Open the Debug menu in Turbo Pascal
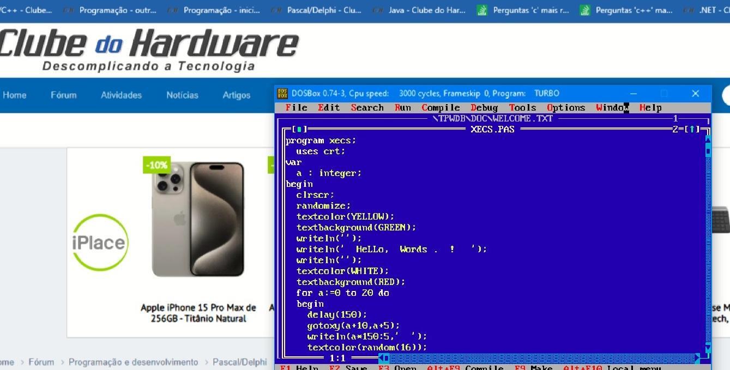 click(x=484, y=107)
